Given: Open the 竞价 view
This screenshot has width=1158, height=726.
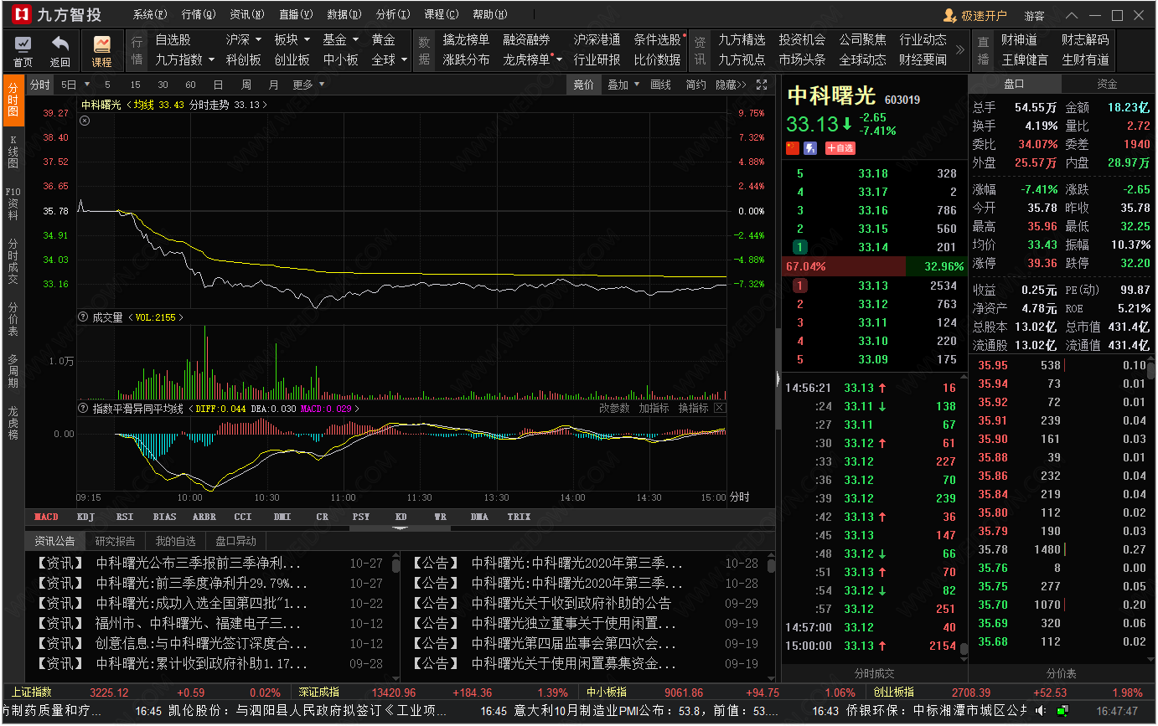Looking at the screenshot, I should click(583, 85).
